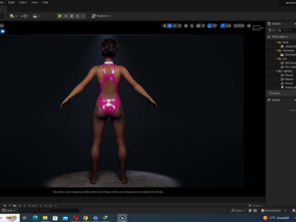296x222 pixels.
Task: Click the Stop simulation square button
Action: point(72,16)
